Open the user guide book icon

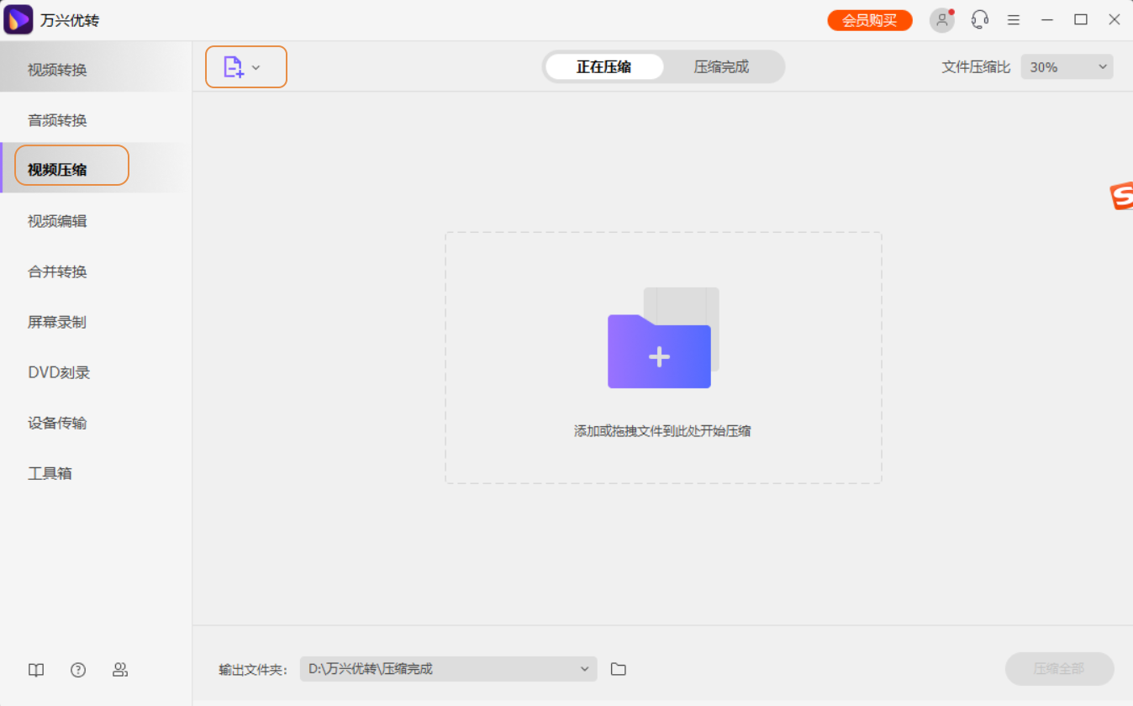(x=35, y=670)
